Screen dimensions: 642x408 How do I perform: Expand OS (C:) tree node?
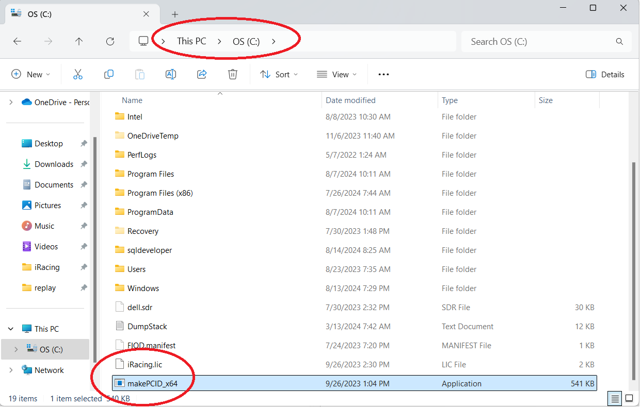pyautogui.click(x=16, y=349)
